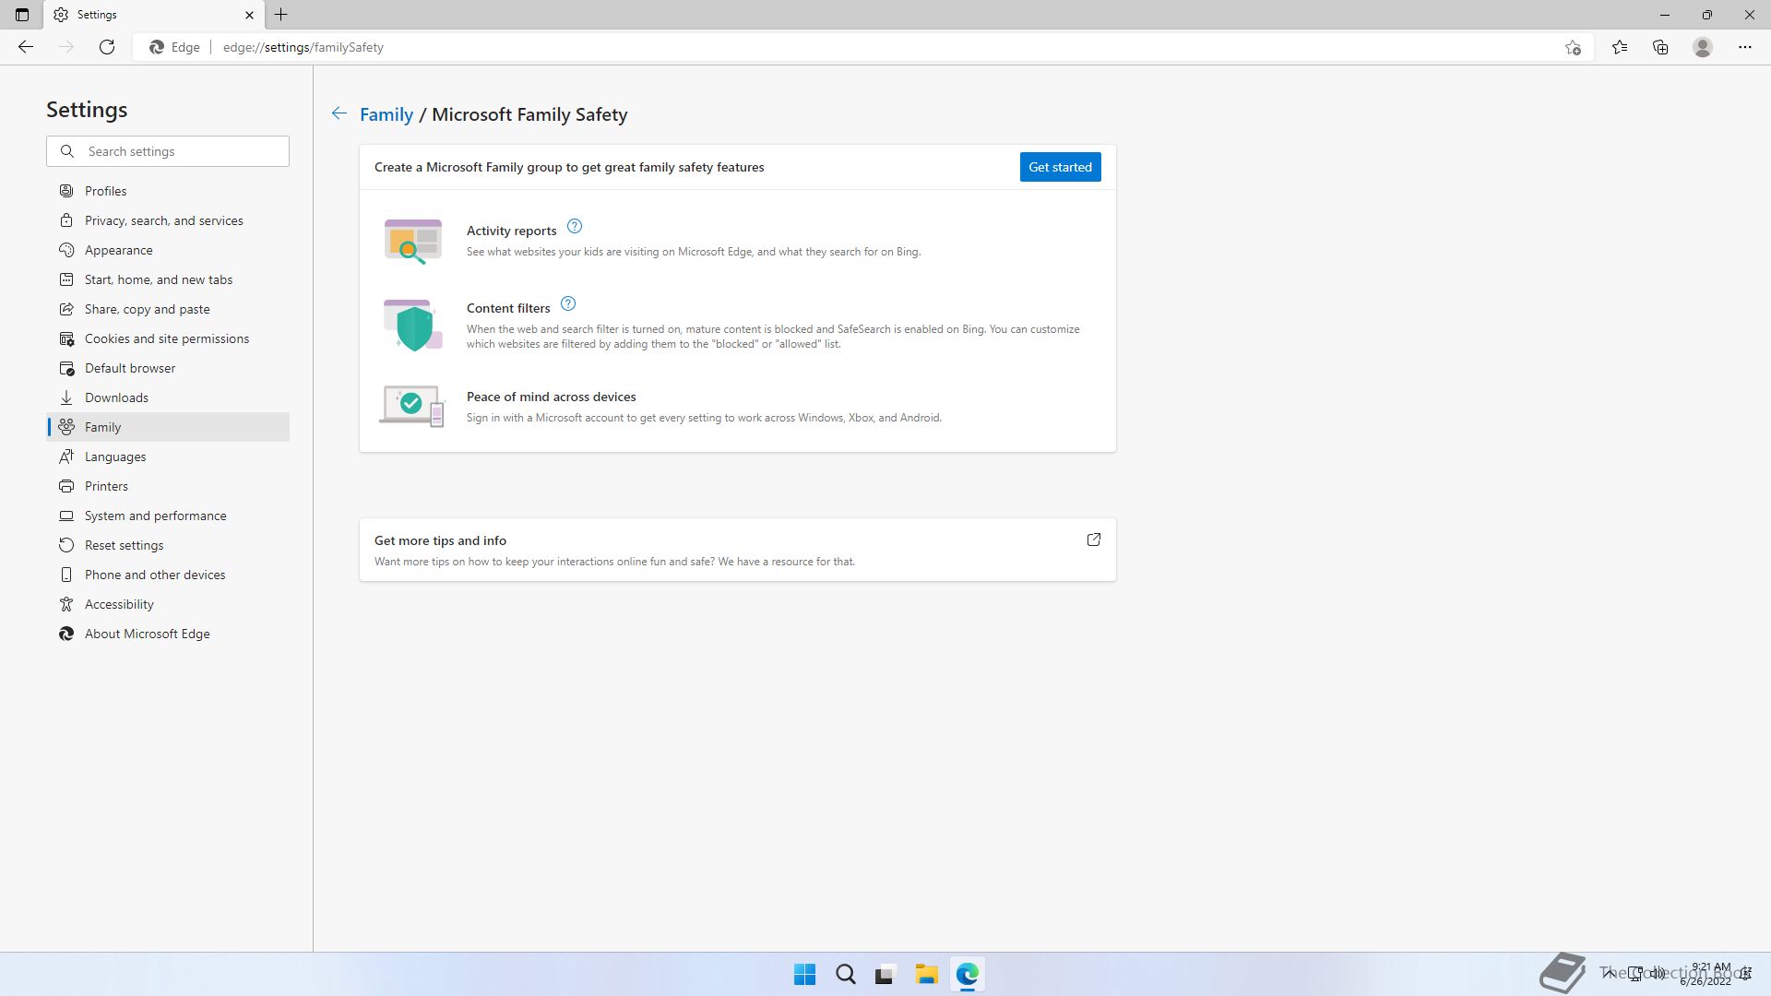The width and height of the screenshot is (1771, 996).
Task: Open Reset settings section
Action: (168, 545)
